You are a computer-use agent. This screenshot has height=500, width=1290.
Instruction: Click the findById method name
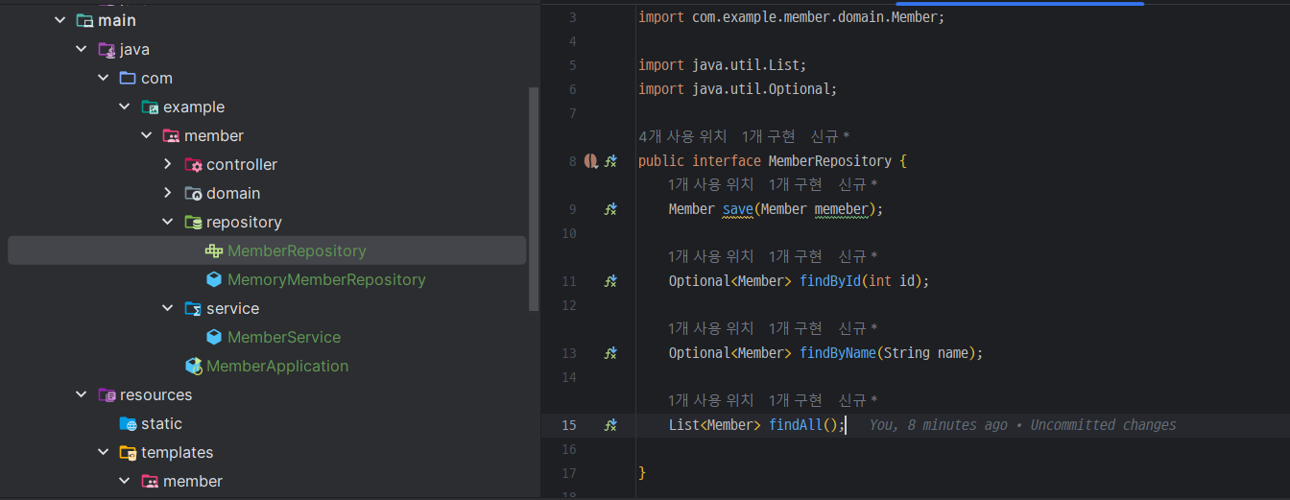click(x=830, y=281)
